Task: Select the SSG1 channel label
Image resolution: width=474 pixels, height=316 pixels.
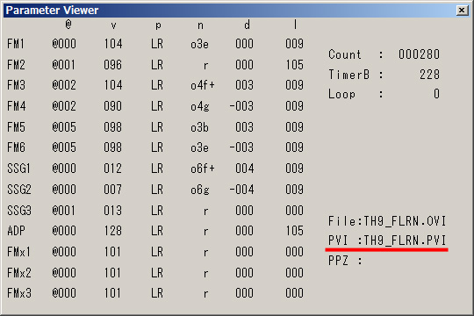Action: [x=18, y=169]
